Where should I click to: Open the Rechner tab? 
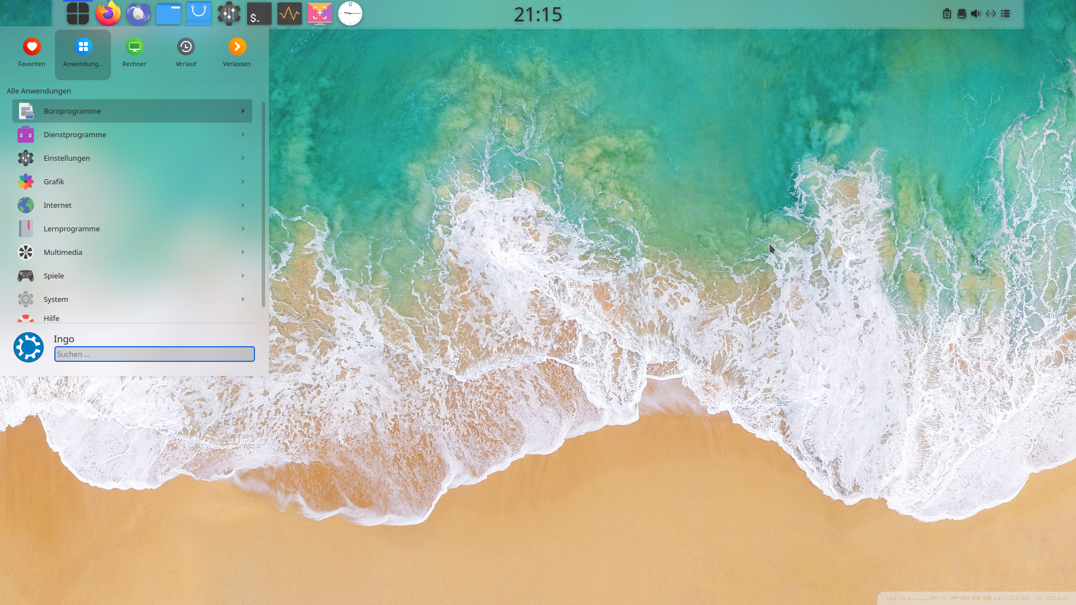(x=134, y=53)
